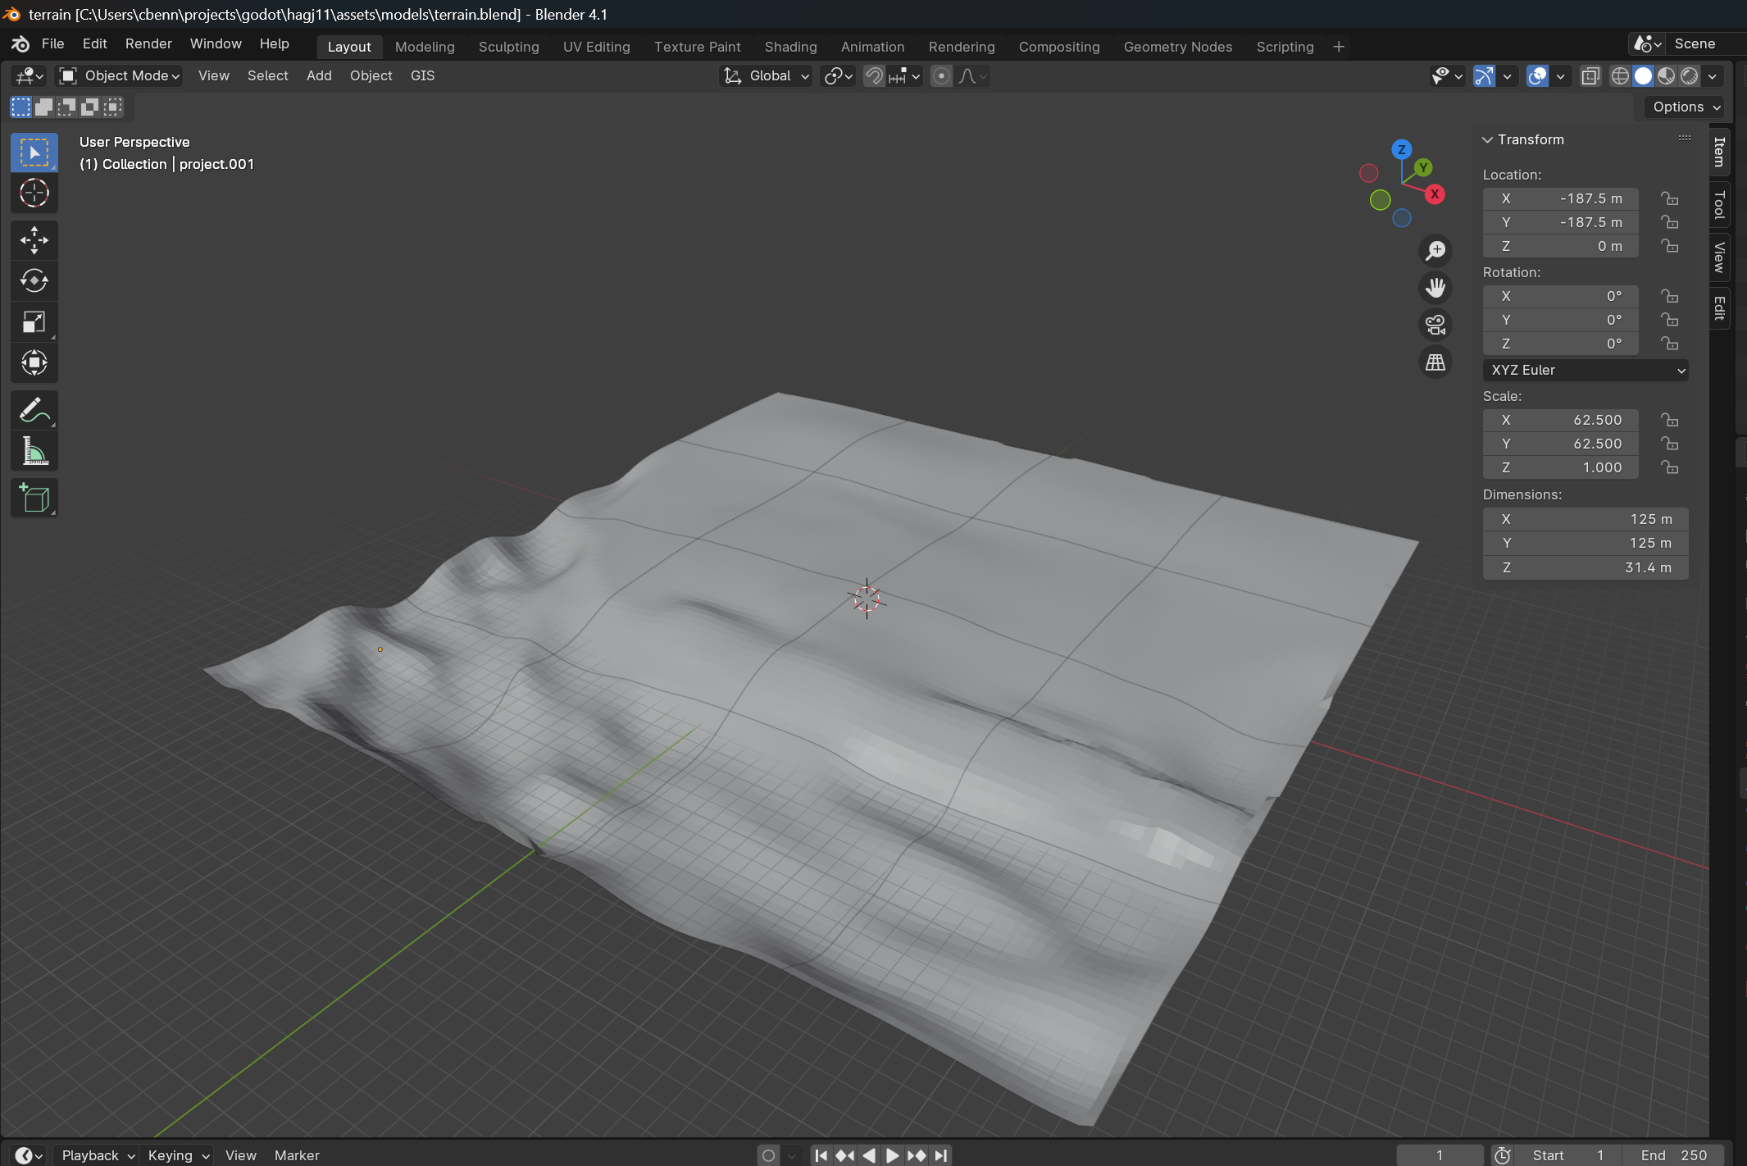Click the Options button
Image resolution: width=1747 pixels, height=1166 pixels.
click(x=1686, y=107)
